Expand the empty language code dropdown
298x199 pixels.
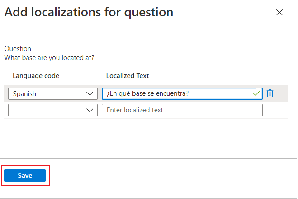(52, 110)
